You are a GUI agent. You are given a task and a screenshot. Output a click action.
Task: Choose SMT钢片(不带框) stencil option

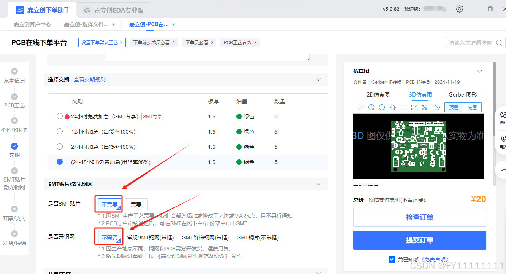[x=258, y=237]
